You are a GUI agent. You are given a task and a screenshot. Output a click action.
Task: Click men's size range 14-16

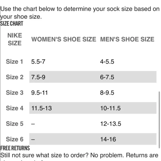click(x=108, y=139)
